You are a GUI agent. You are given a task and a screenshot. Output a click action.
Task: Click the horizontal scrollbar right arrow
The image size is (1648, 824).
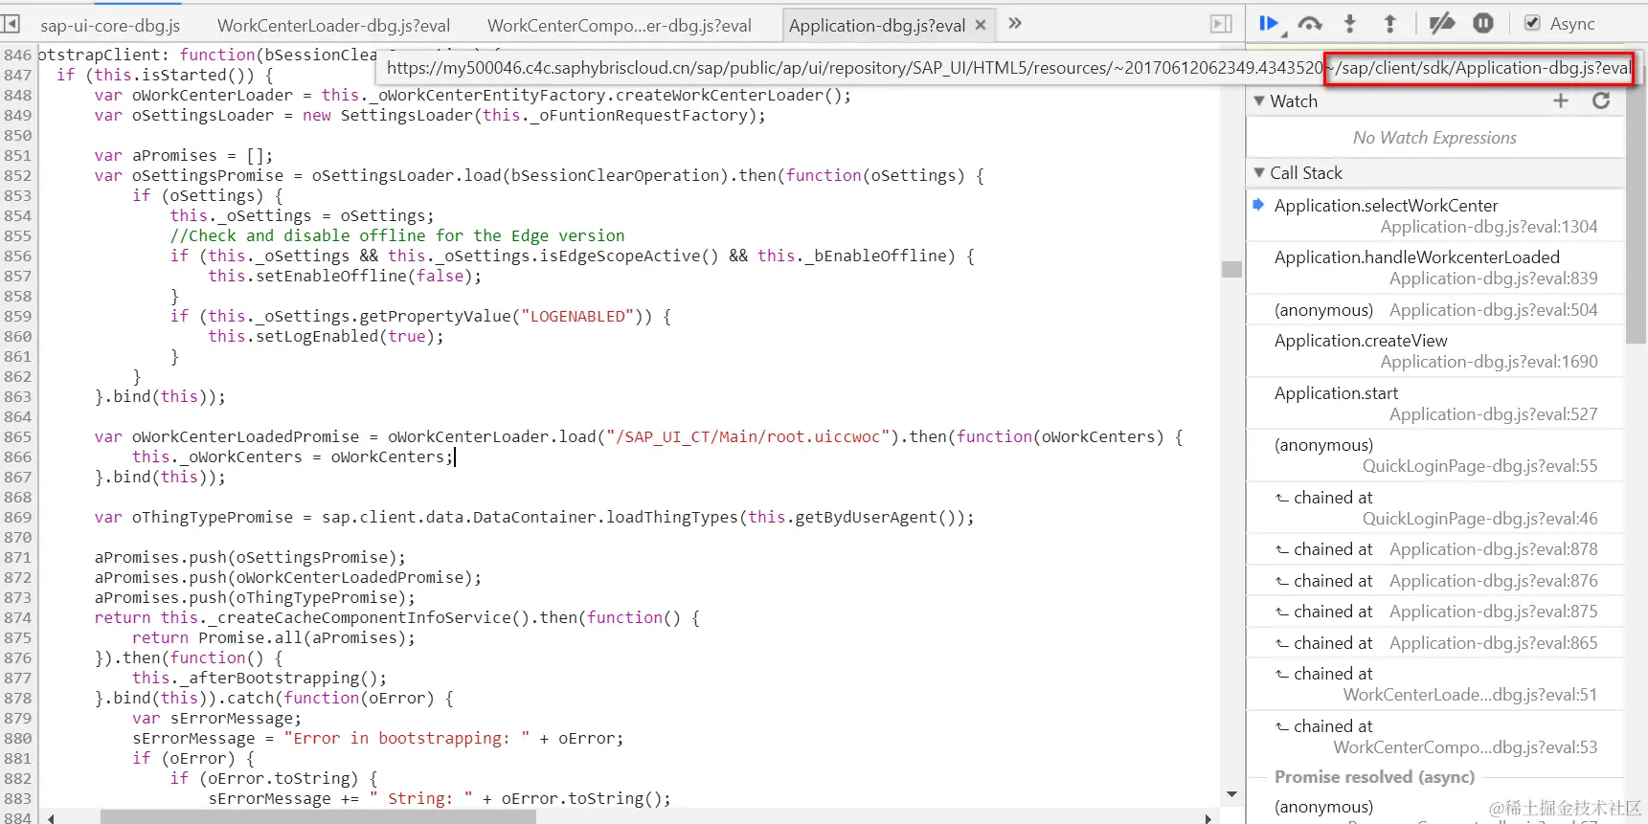coord(1208,817)
